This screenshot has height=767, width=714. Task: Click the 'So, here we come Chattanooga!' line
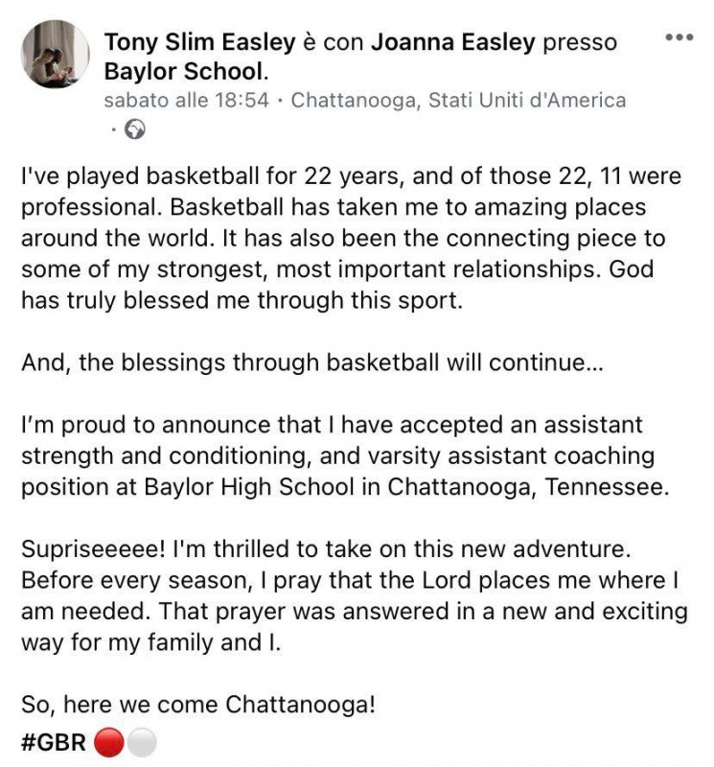pyautogui.click(x=198, y=706)
